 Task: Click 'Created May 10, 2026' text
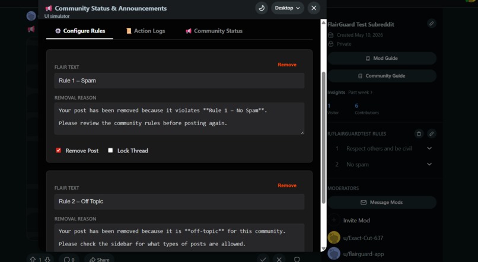(360, 35)
